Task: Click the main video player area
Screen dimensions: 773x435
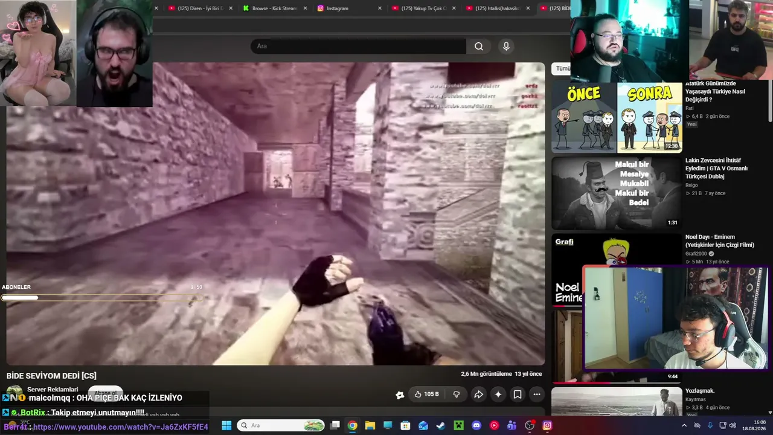Action: click(x=275, y=214)
